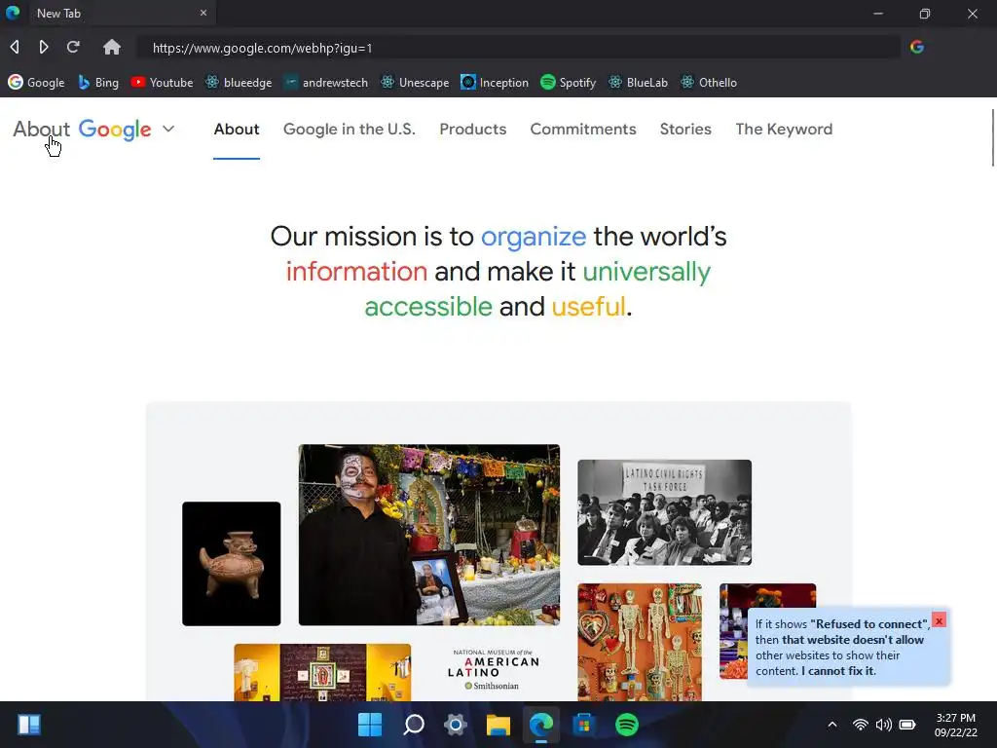Viewport: 997px width, 748px height.
Task: Open Microsoft Store from taskbar
Action: click(x=584, y=725)
